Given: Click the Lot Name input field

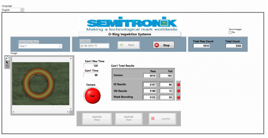Looking at the screenshot, I should point(94,46).
